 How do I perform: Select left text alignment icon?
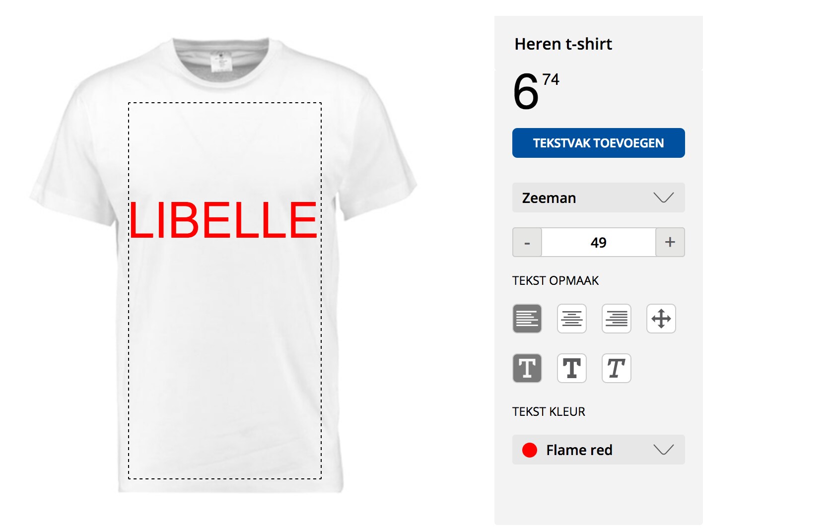[527, 319]
